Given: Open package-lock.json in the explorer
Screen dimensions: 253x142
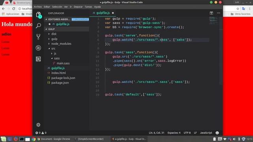Looking at the screenshot, I should point(63,78).
